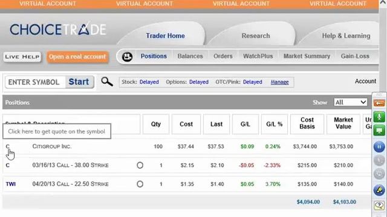Open WatchPlus
This screenshot has height=217, width=387.
pyautogui.click(x=258, y=56)
